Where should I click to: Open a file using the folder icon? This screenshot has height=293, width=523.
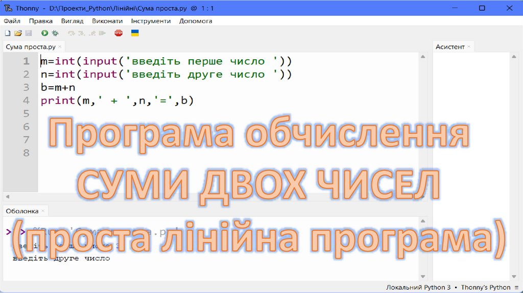18,33
